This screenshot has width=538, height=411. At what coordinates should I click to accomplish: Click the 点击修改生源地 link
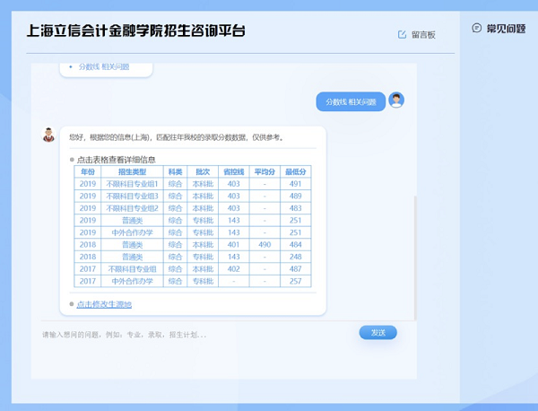[104, 304]
